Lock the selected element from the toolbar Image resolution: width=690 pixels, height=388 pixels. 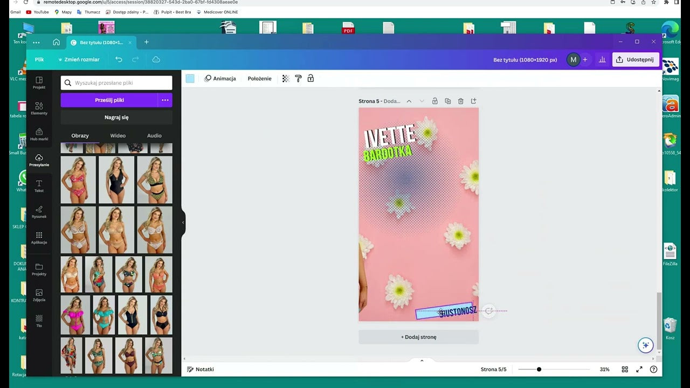click(x=310, y=79)
